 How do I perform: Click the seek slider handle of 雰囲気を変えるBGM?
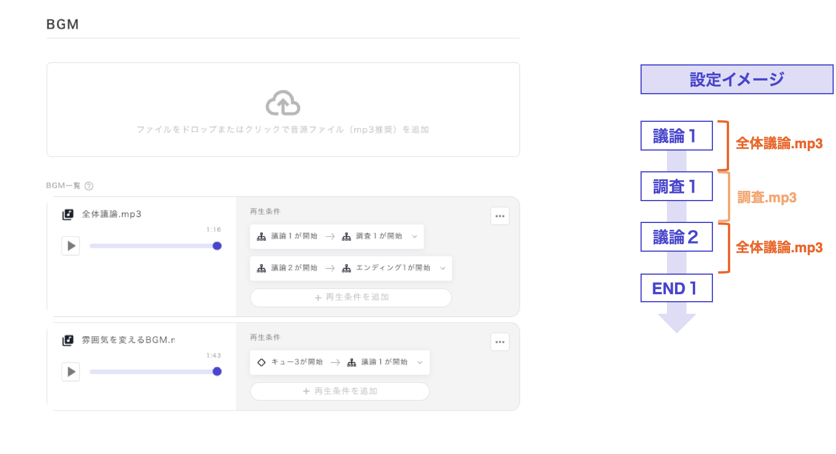click(217, 372)
